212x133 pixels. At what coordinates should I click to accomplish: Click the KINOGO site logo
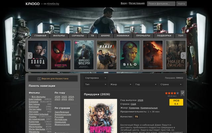click(x=32, y=4)
